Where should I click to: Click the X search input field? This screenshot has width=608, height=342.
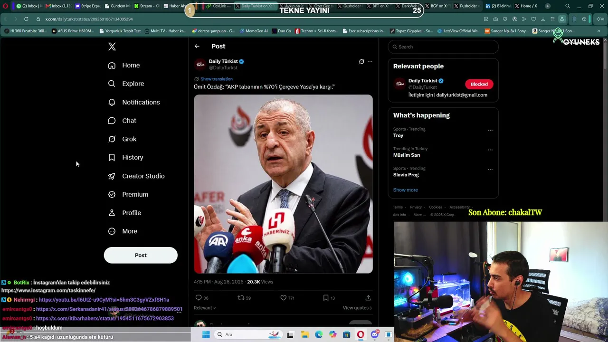pos(443,47)
